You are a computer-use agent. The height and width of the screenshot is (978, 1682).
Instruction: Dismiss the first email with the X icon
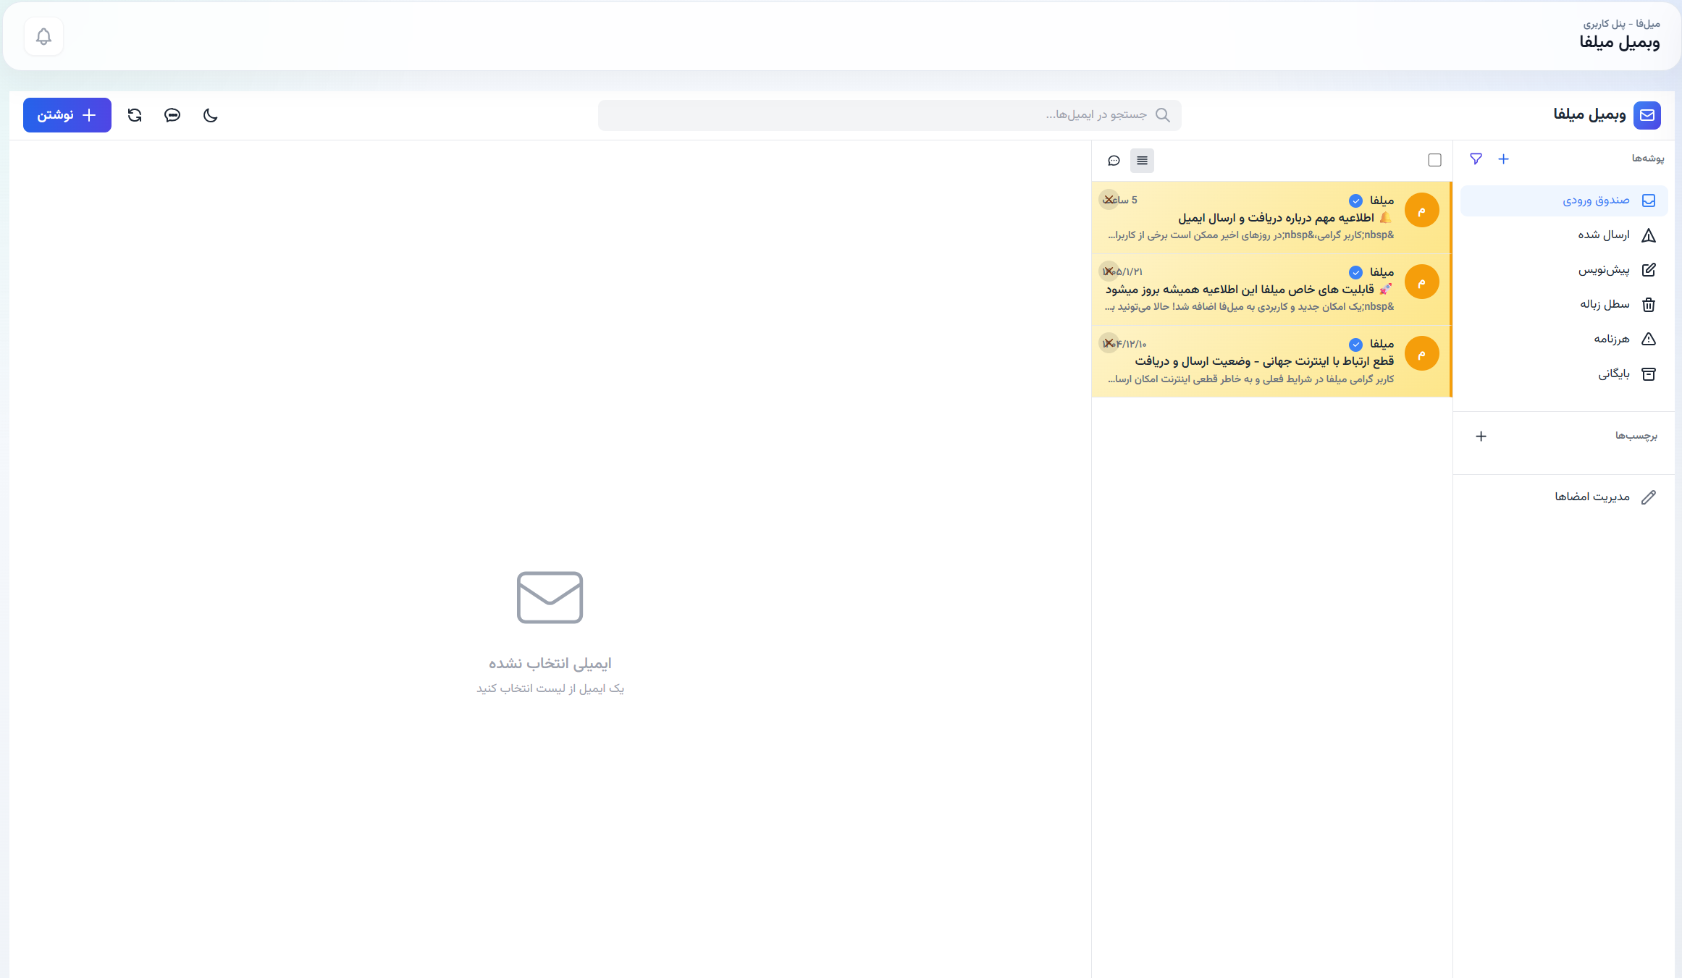[1109, 200]
